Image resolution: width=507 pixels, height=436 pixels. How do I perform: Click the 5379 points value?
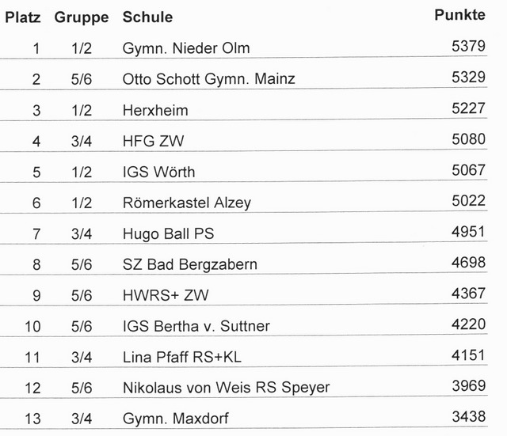[x=468, y=46]
